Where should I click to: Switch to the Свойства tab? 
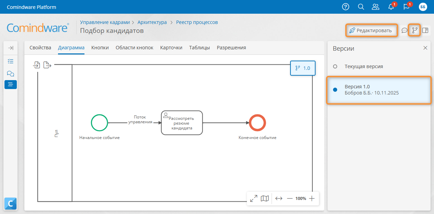coord(40,48)
